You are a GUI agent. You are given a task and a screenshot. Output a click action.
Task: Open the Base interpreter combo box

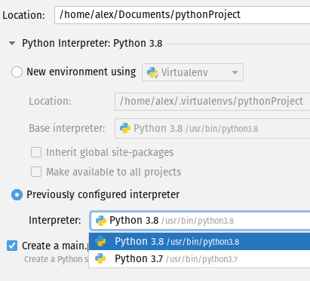point(213,129)
